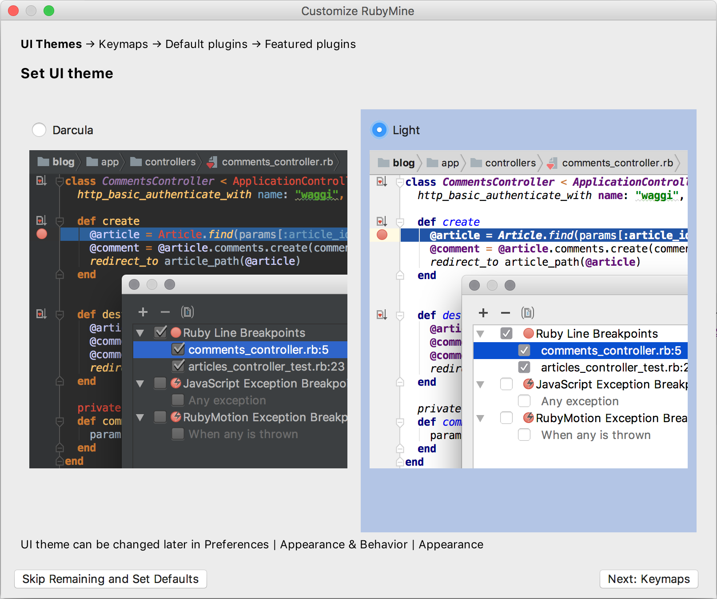The image size is (717, 599).
Task: Click the Light theme preview image
Action: (x=529, y=309)
